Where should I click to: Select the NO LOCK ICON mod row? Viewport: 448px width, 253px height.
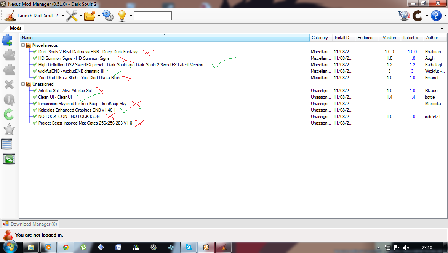pos(69,116)
